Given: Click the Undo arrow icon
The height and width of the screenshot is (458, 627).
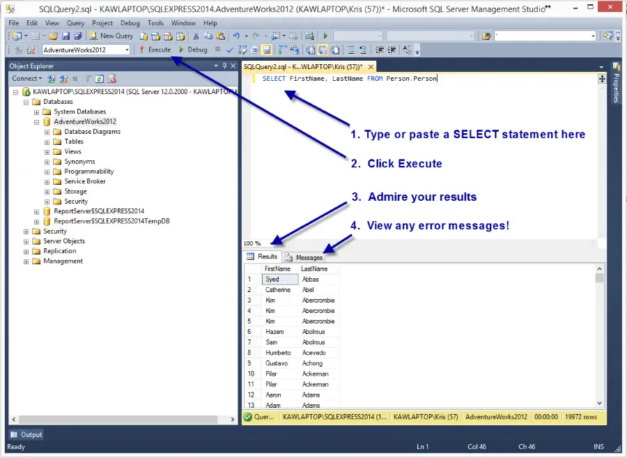Looking at the screenshot, I should (236, 36).
